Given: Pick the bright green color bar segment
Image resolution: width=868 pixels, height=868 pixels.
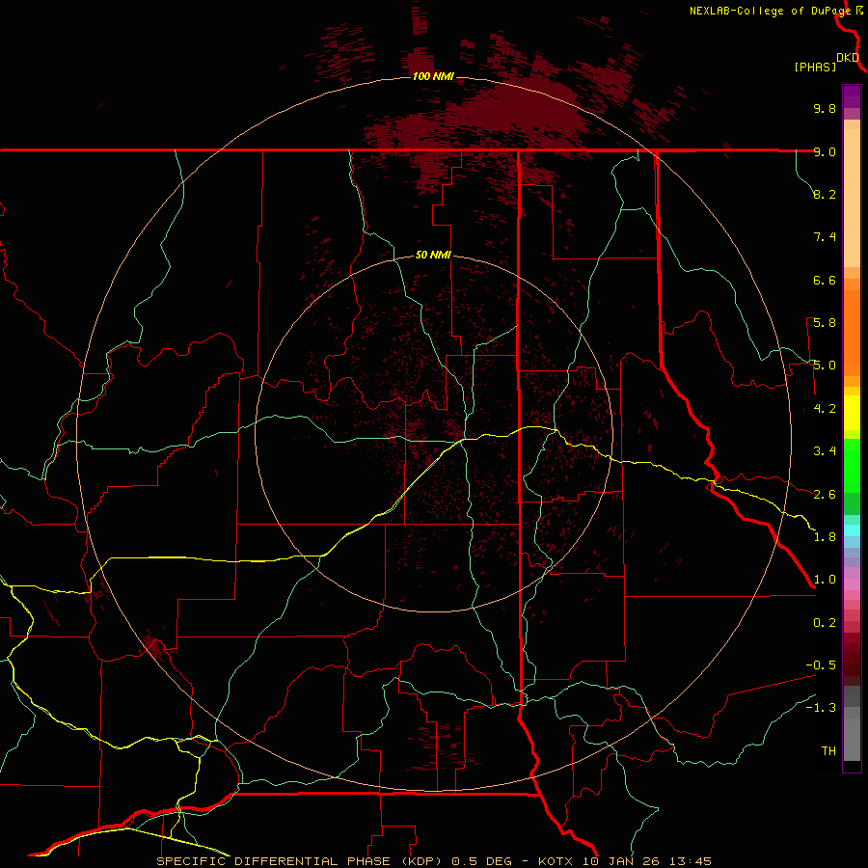Looking at the screenshot, I should tap(852, 465).
